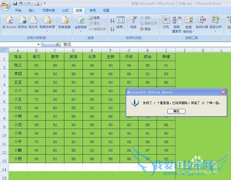Select the 数据 Data tab
Viewport: 231px width, 180px height.
79,10
